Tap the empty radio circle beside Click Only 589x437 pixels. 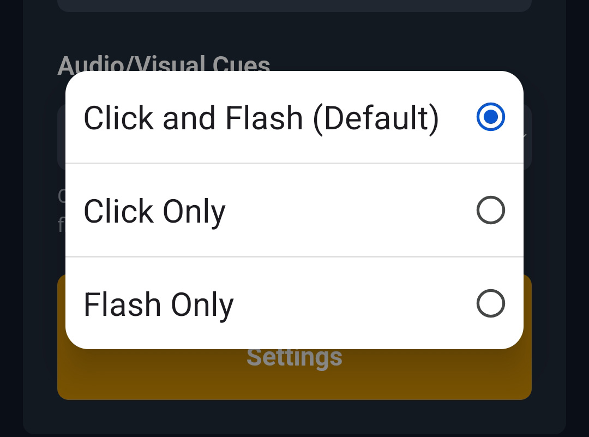click(x=491, y=210)
